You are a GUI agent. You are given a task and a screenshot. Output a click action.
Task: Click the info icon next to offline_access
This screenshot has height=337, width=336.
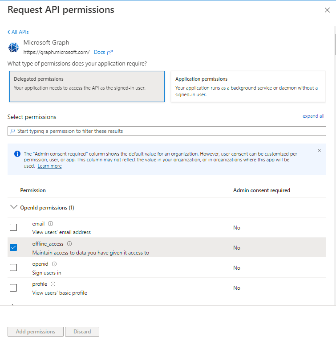click(69, 244)
